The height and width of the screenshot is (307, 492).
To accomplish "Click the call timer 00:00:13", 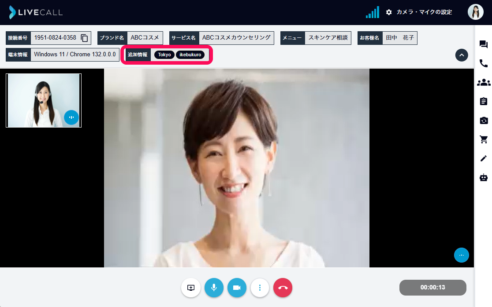I will click(x=432, y=287).
